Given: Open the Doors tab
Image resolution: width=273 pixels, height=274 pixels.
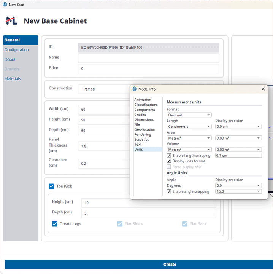Looking at the screenshot, I should pyautogui.click(x=10, y=59).
